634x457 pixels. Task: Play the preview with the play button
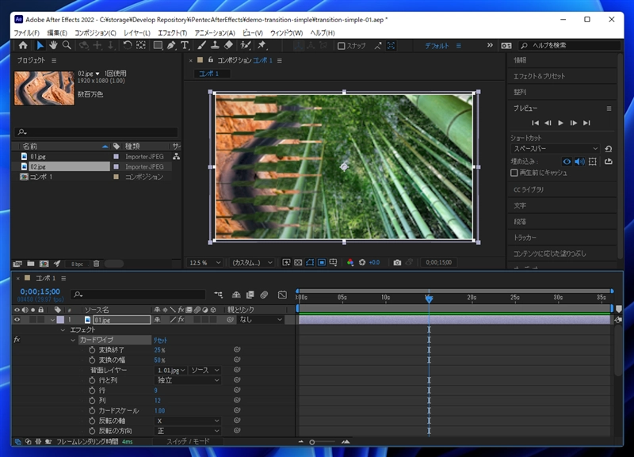click(x=560, y=123)
